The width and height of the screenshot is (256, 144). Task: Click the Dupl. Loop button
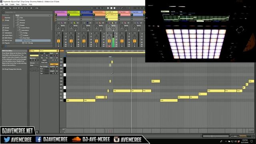click(44, 62)
